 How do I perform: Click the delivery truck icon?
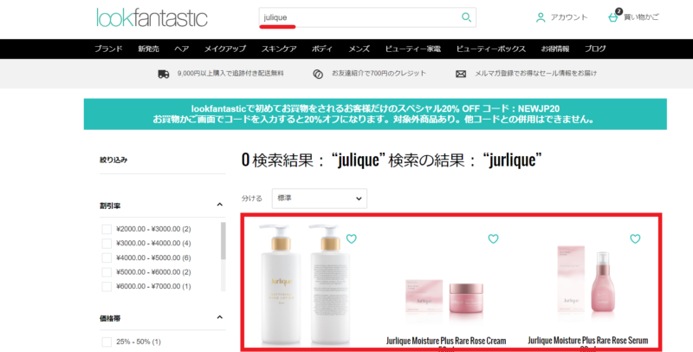coord(164,74)
